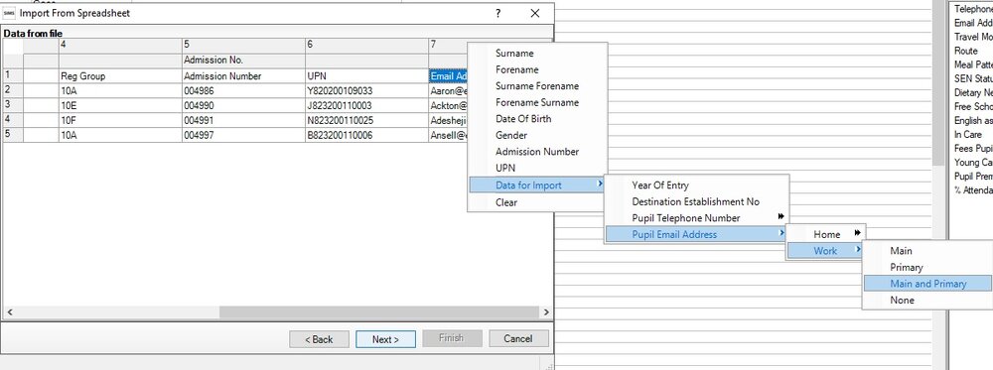Click Meal Pattern in background list
Screen dimensions: 993x370
point(973,64)
